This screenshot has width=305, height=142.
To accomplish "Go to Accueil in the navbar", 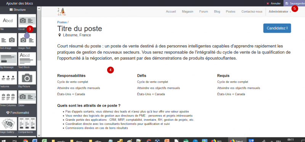I will [x=171, y=12].
